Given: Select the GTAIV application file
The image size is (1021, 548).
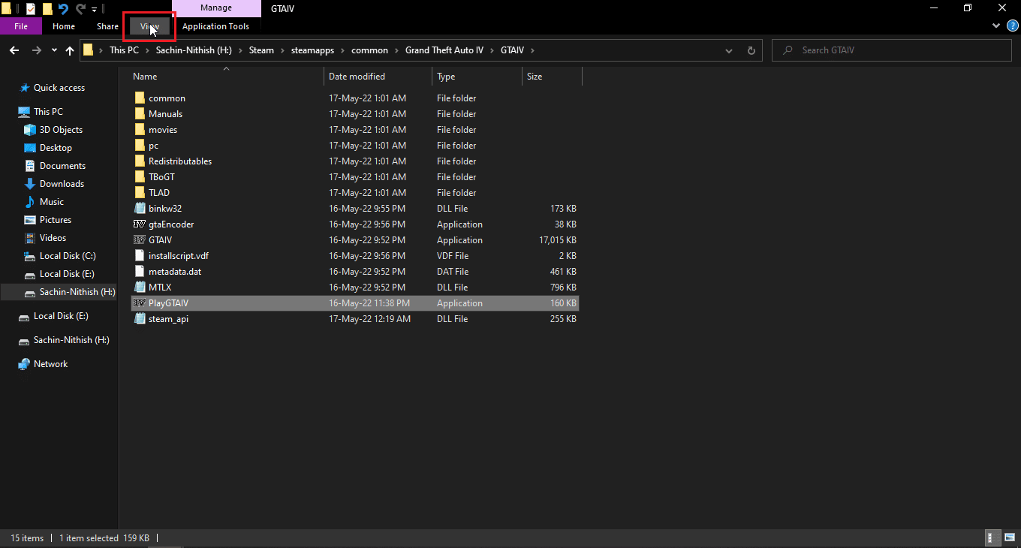Looking at the screenshot, I should [160, 240].
